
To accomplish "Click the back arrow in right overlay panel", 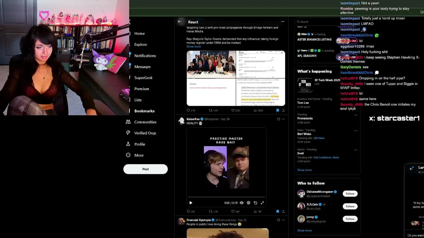I will [x=411, y=169].
